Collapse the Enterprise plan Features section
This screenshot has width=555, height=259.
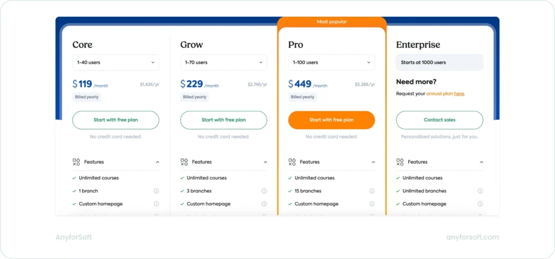click(481, 162)
